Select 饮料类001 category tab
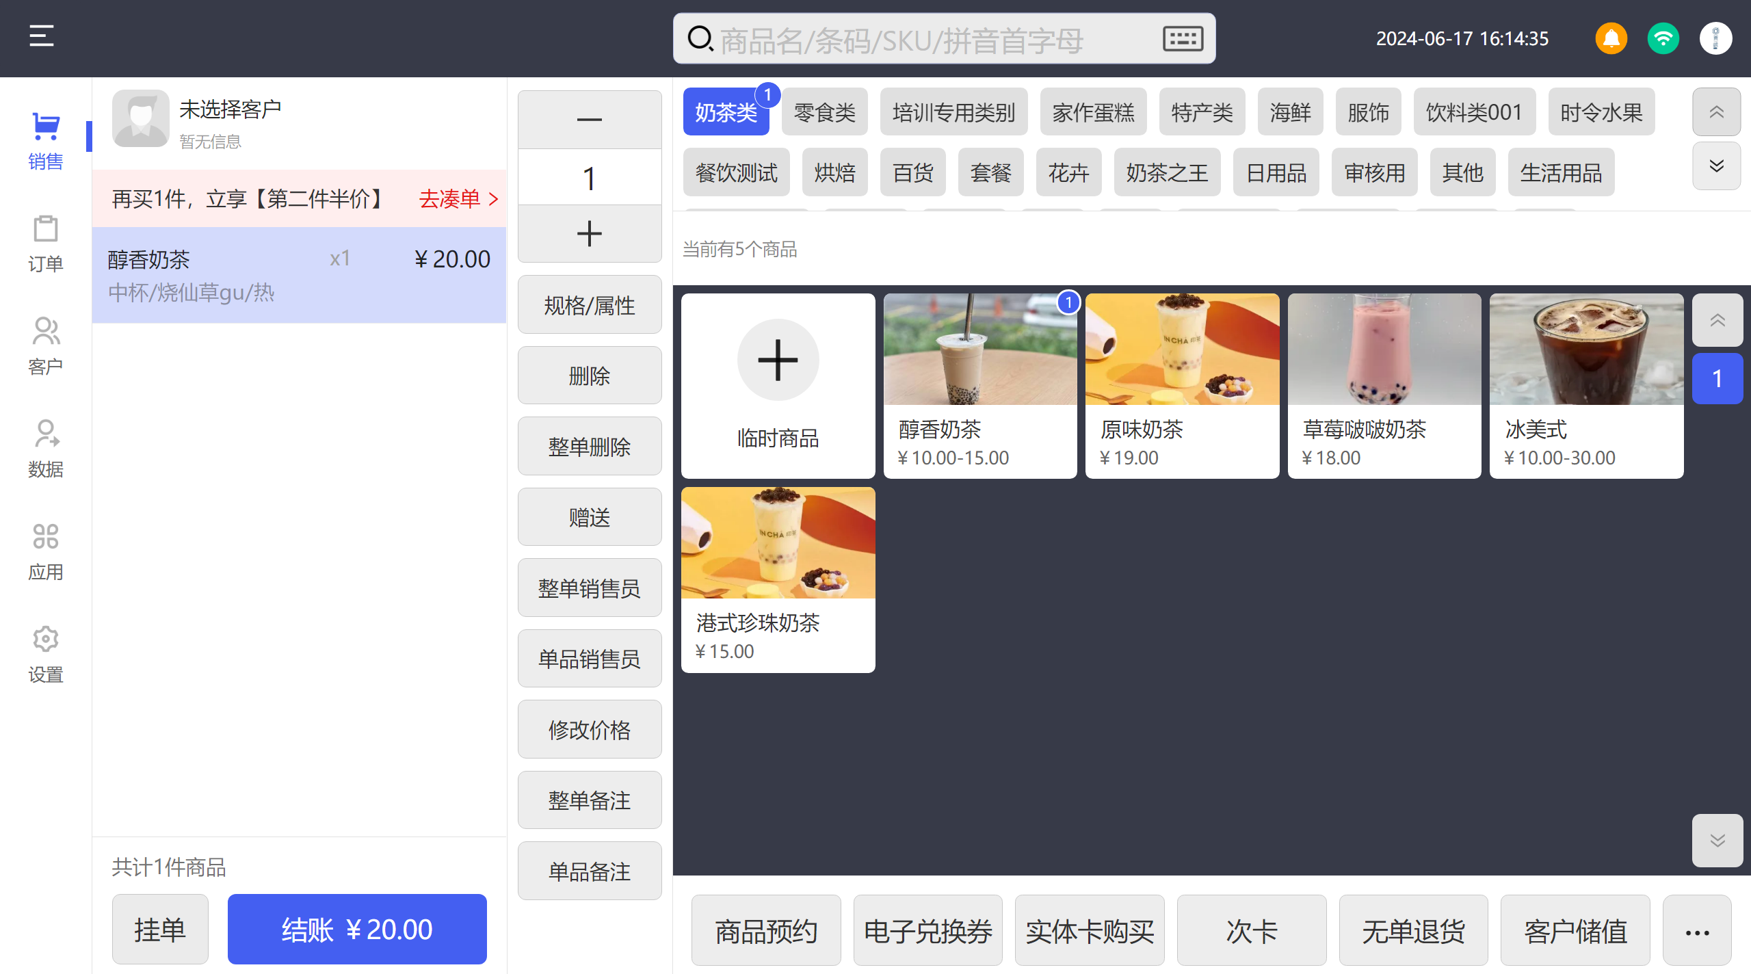The height and width of the screenshot is (974, 1751). pyautogui.click(x=1475, y=112)
